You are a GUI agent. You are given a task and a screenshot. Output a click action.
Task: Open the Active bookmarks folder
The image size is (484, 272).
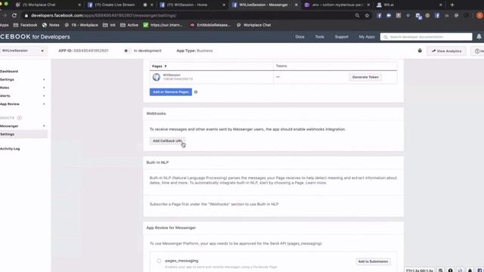129,25
